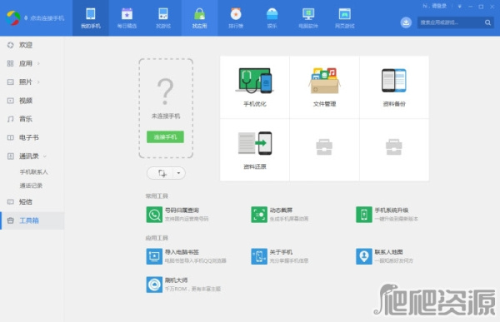Go to the 排行榜 tab
The height and width of the screenshot is (322, 500).
[x=236, y=18]
